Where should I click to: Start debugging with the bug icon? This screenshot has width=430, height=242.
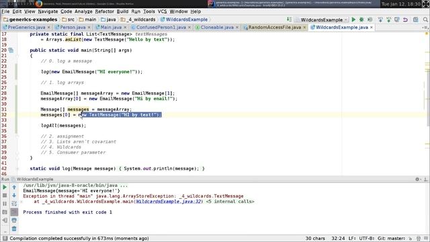click(361, 19)
